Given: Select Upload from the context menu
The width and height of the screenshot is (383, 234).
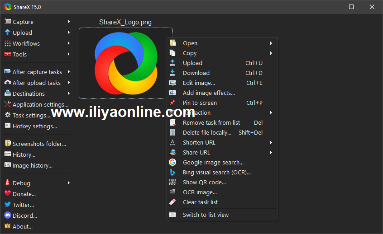Looking at the screenshot, I should point(192,63).
